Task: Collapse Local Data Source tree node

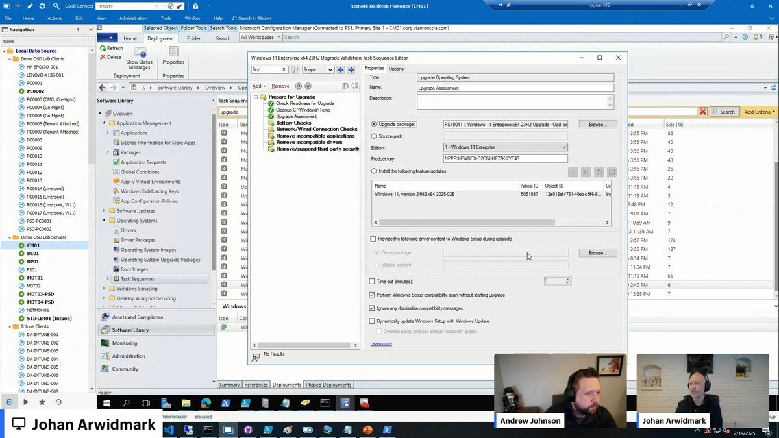Action: (x=4, y=51)
